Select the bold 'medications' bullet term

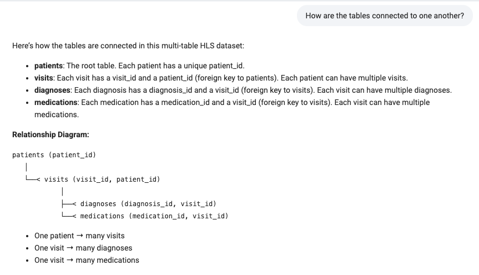click(56, 102)
